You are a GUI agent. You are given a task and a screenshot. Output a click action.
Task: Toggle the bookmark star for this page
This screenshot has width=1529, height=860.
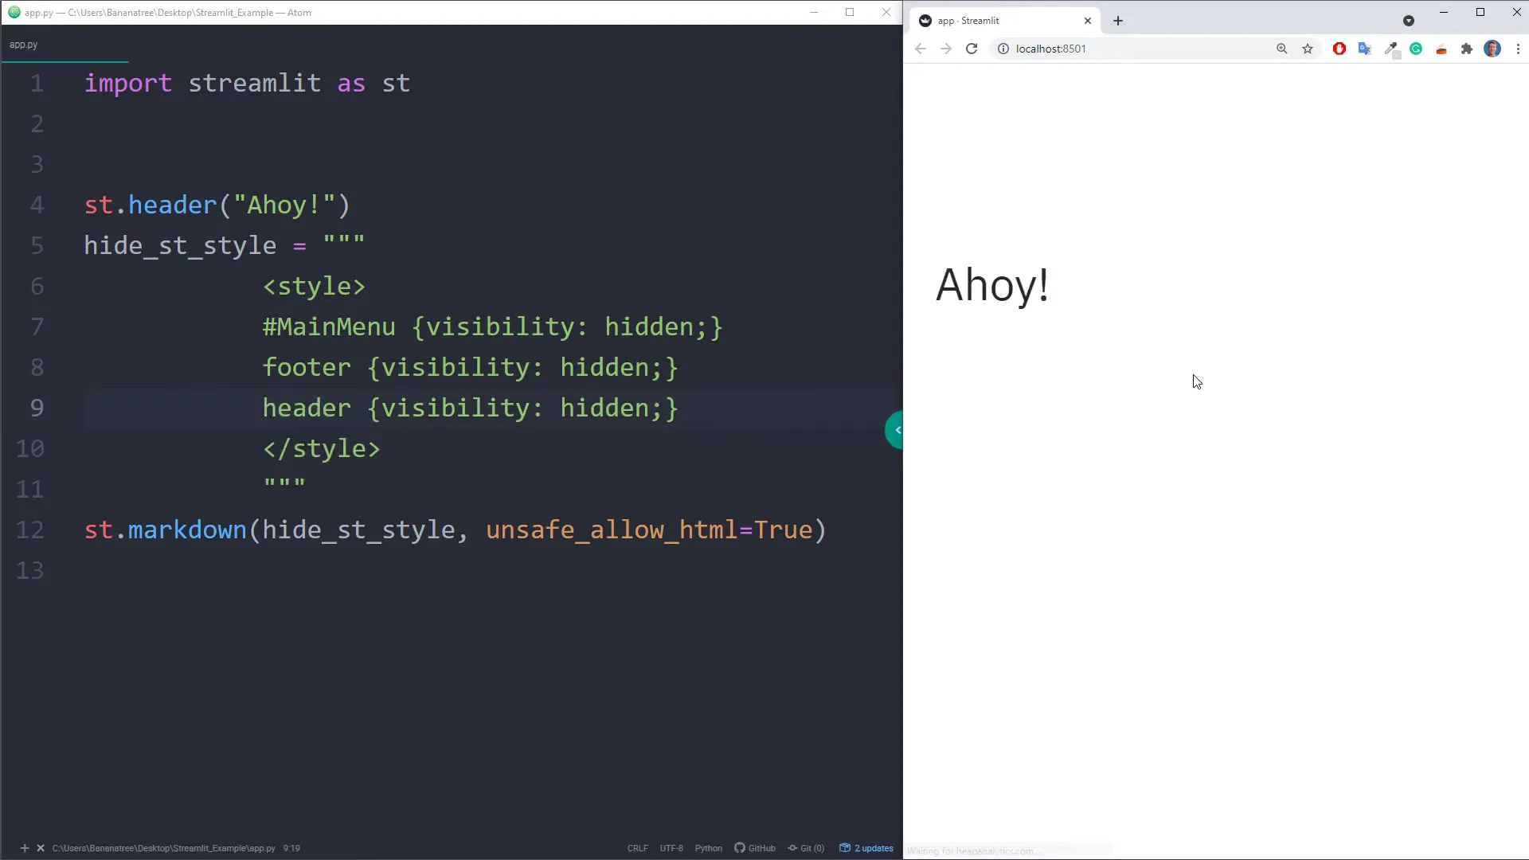[1307, 49]
